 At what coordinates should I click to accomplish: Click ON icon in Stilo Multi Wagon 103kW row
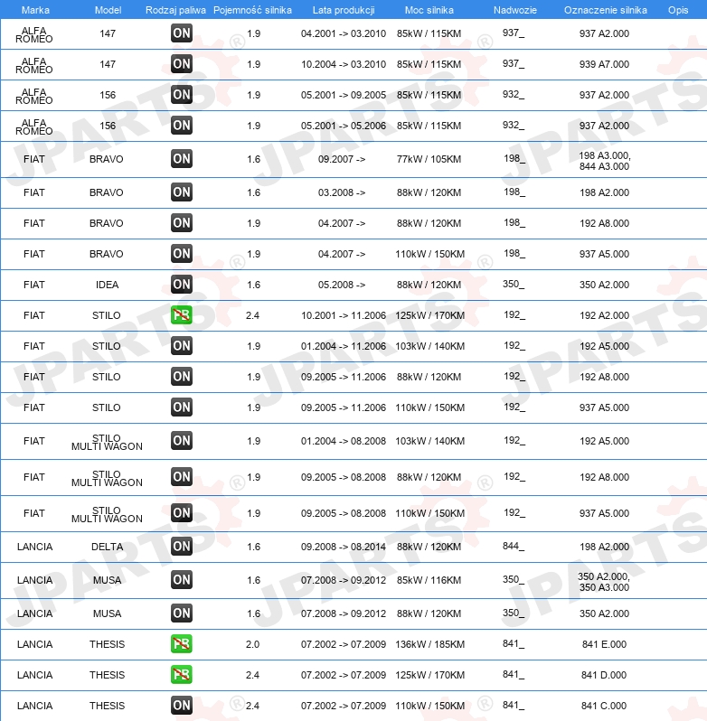pos(181,441)
